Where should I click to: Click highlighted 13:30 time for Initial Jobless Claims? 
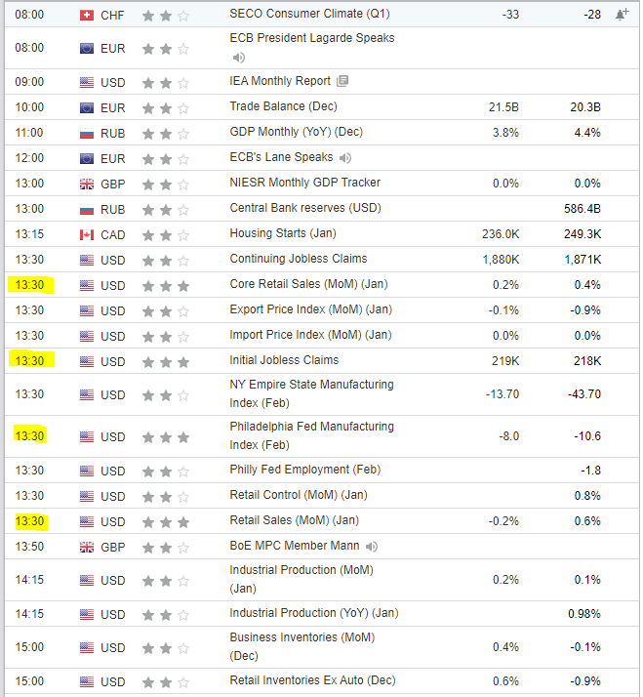click(29, 361)
